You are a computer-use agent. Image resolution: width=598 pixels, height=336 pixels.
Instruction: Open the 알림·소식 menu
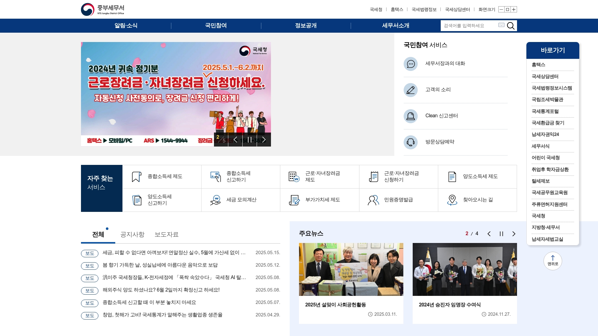pyautogui.click(x=126, y=26)
